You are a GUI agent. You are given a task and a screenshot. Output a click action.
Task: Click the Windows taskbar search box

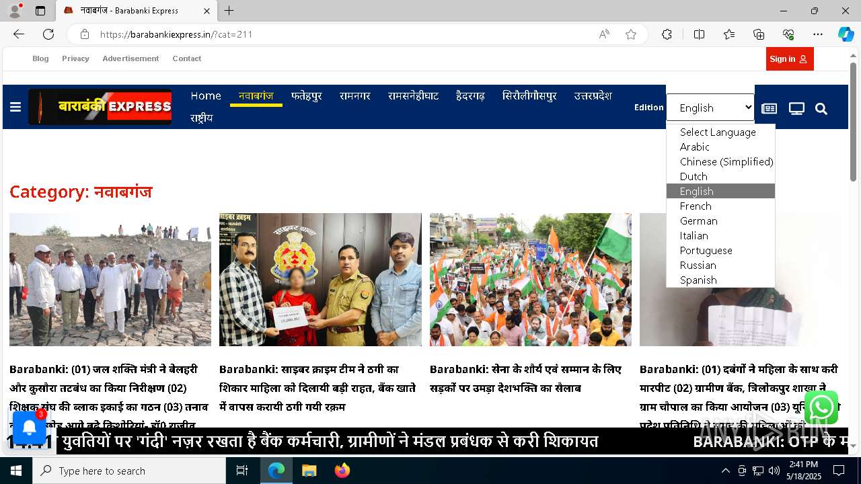coord(129,471)
